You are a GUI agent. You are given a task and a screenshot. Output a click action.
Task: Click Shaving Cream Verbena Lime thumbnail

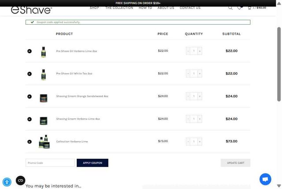pos(44,121)
